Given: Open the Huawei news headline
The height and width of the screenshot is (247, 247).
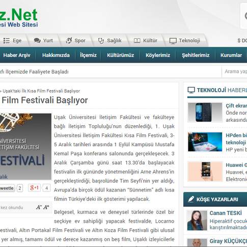Looking at the screenshot, I should point(236,165).
